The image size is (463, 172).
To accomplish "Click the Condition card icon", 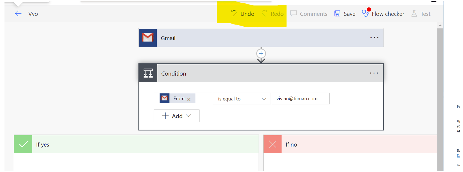I will [x=148, y=73].
